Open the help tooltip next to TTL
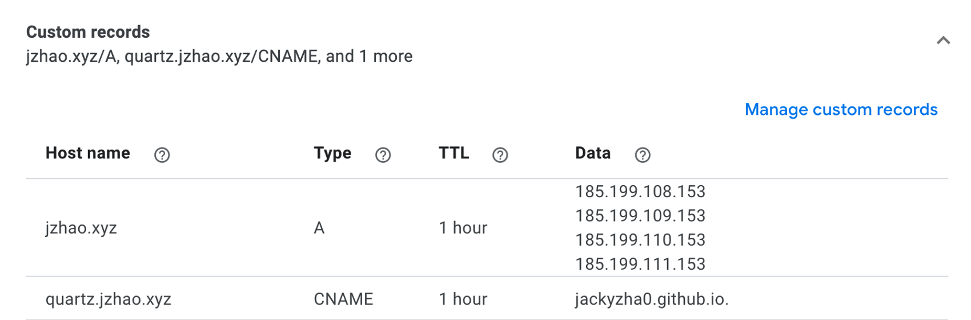This screenshot has width=971, height=320. coord(500,155)
